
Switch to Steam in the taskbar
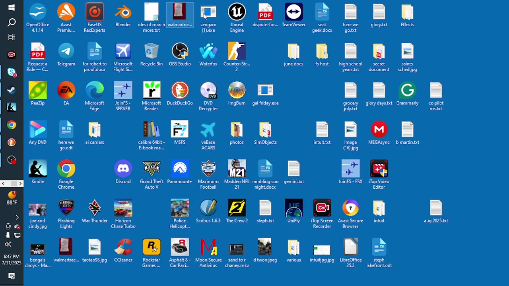[x=12, y=90]
